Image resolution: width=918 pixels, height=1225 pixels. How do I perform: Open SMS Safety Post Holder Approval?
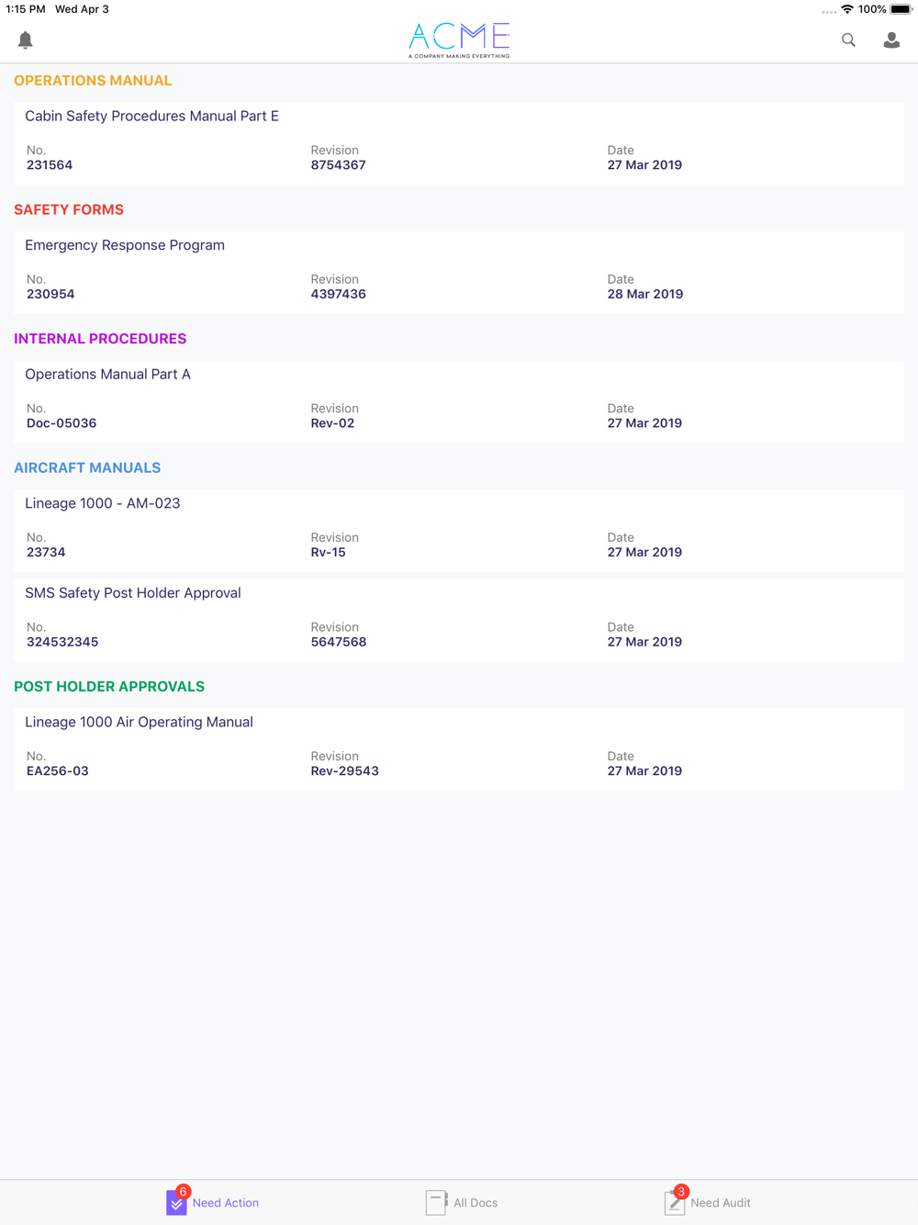tap(133, 593)
